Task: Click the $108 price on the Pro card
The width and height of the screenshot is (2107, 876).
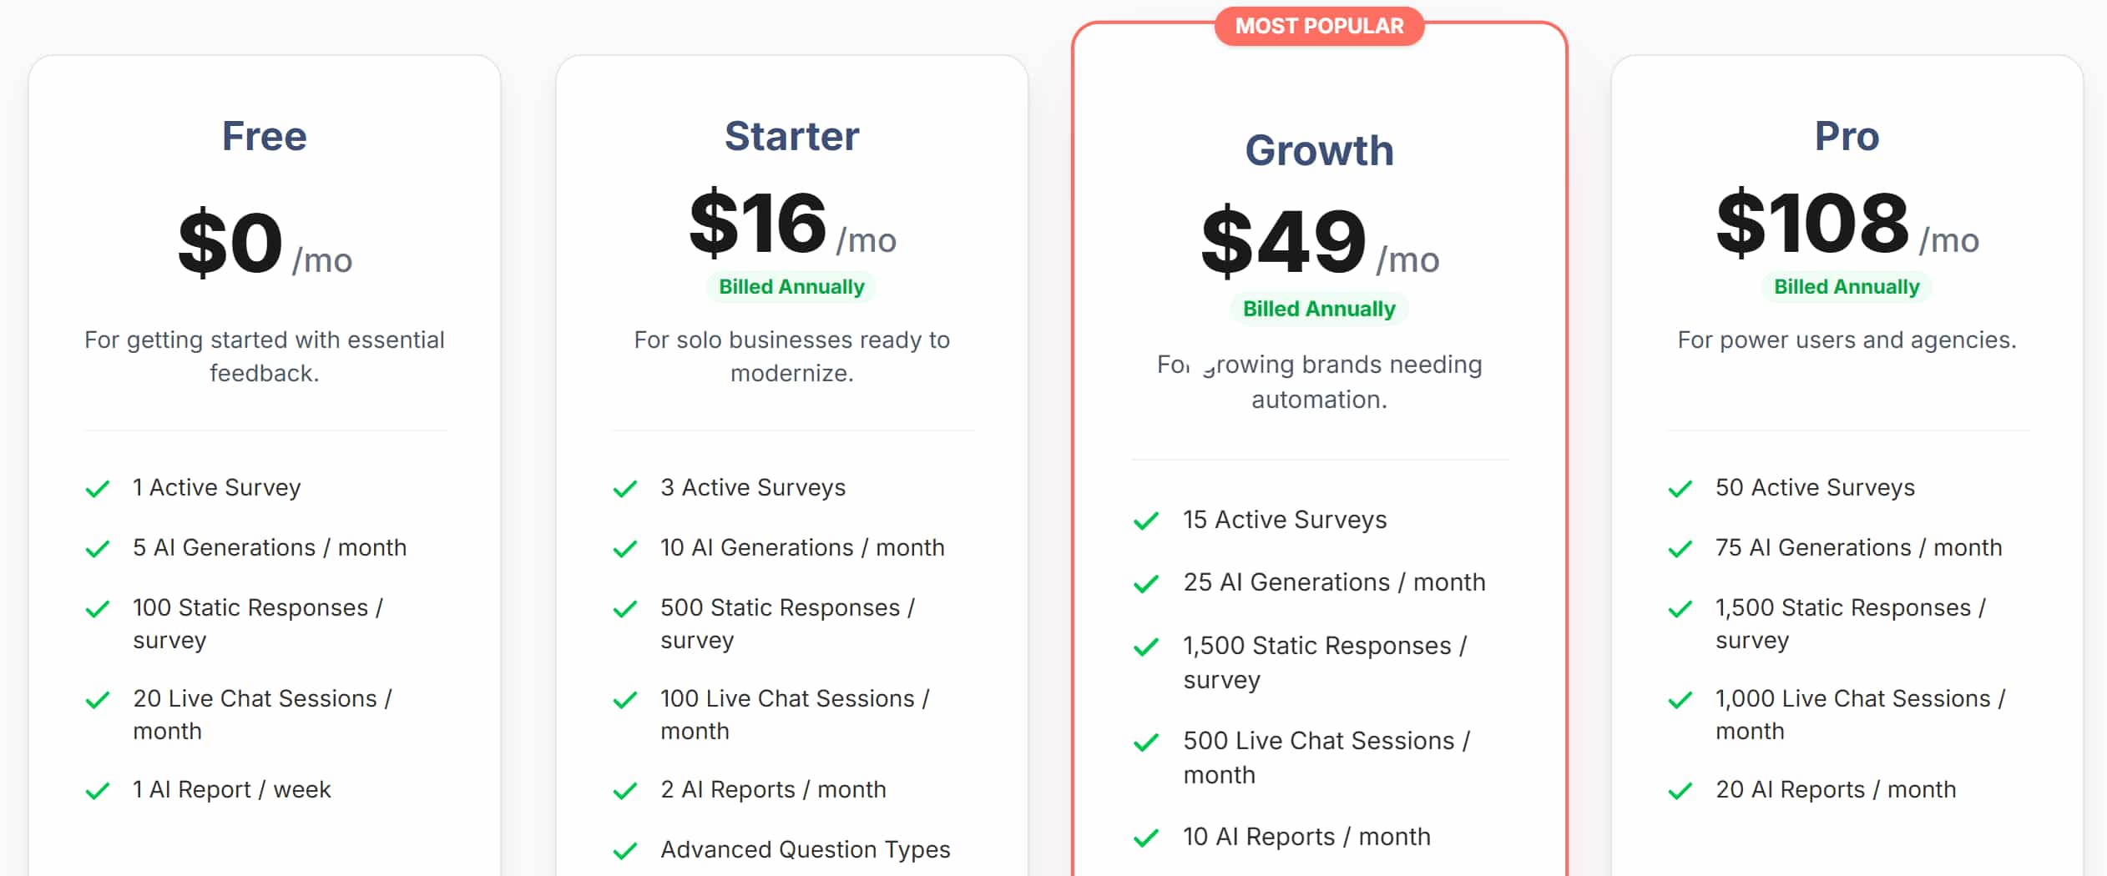Action: pos(1812,223)
